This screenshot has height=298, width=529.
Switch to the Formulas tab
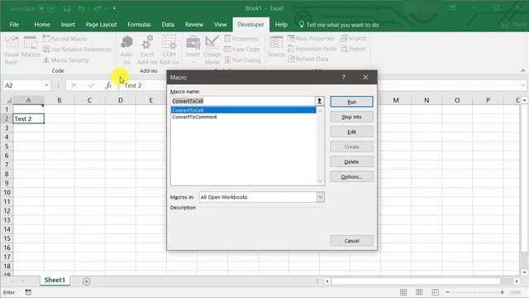(x=139, y=24)
